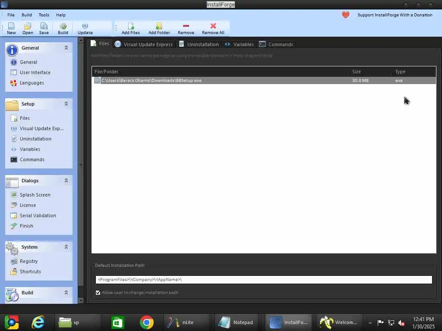Open Visual Update Express sidebar item

point(37,128)
